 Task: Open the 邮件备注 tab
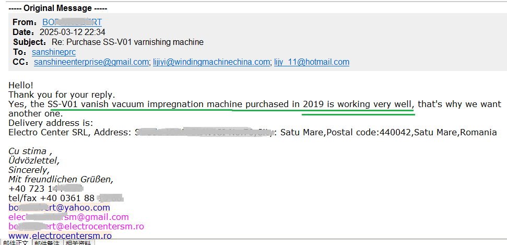pyautogui.click(x=46, y=242)
